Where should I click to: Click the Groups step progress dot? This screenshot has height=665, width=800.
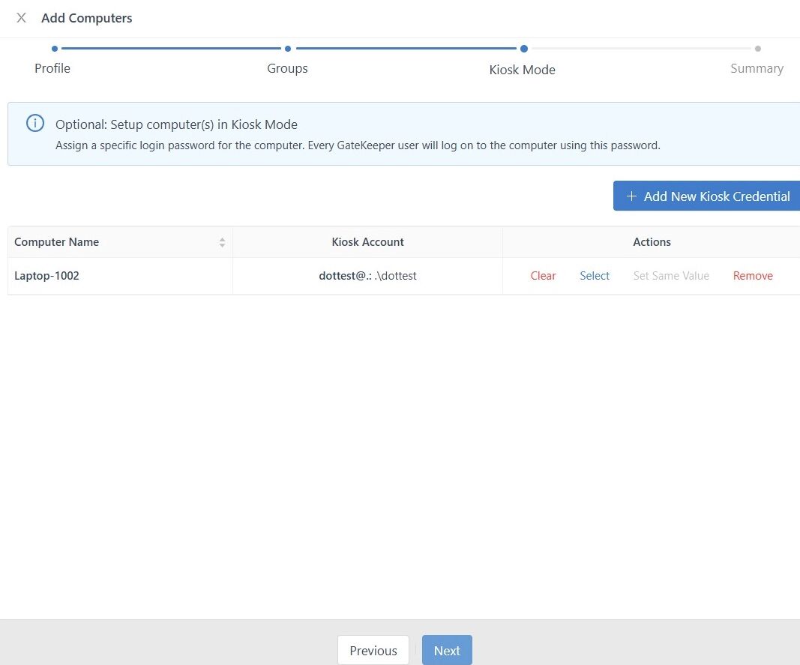point(288,49)
